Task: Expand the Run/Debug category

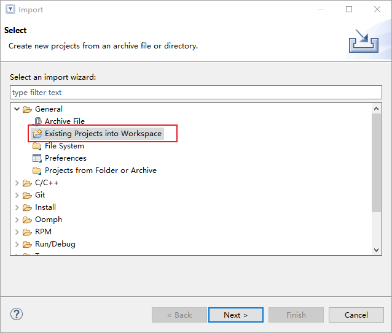Action: pyautogui.click(x=17, y=244)
